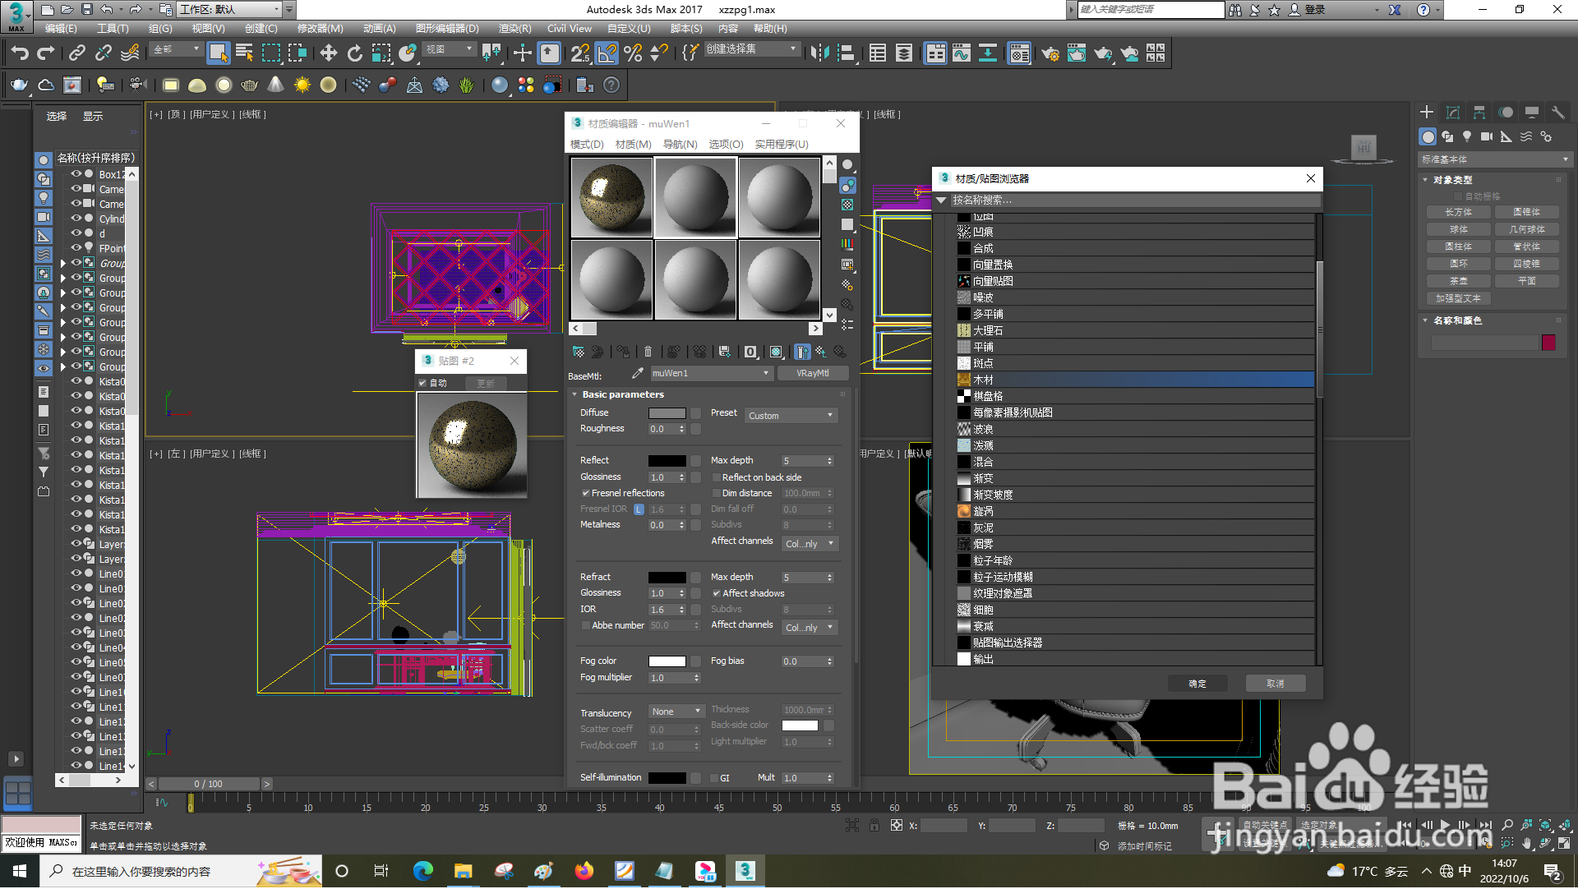Screen dimensions: 1578x889
Task: Click the object color swatch in 名称和颜色
Action: [1548, 343]
